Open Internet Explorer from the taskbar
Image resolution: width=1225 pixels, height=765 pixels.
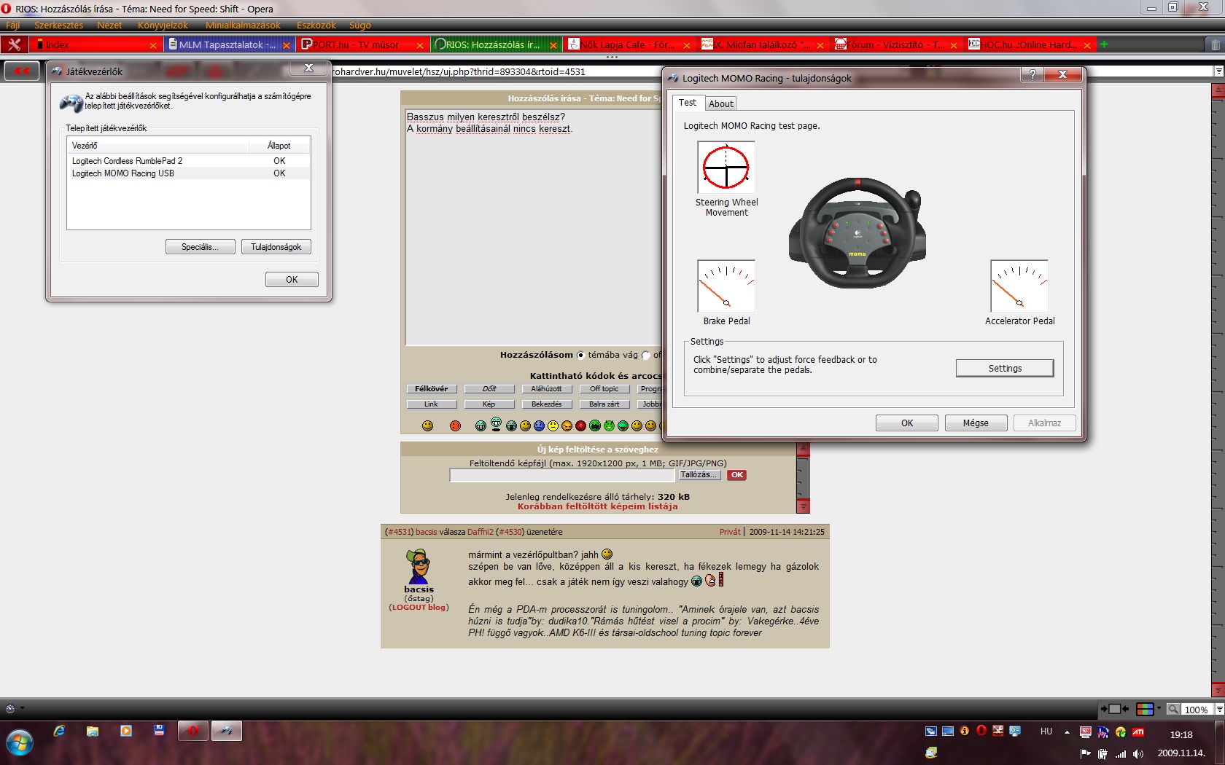click(59, 731)
